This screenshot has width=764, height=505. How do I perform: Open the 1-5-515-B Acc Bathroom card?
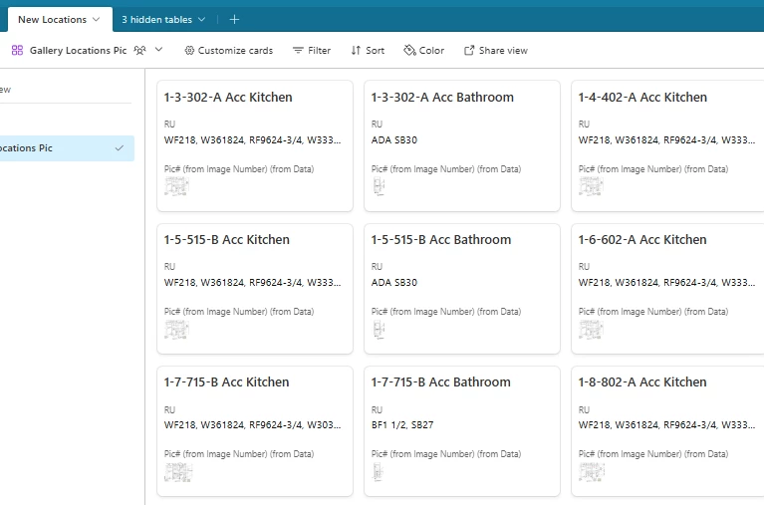pyautogui.click(x=462, y=289)
